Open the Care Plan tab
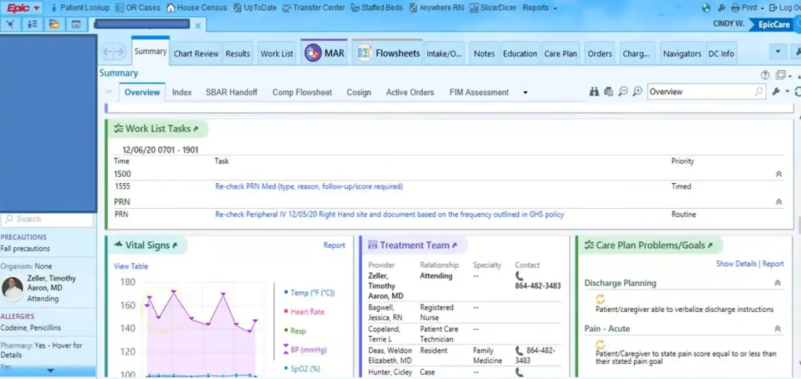 [560, 54]
